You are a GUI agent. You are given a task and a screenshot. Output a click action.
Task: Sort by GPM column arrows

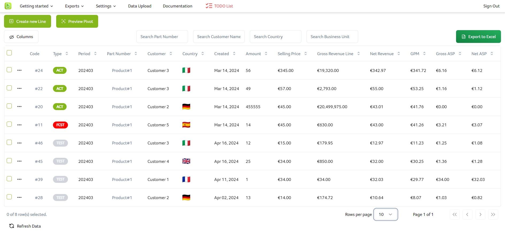click(424, 54)
